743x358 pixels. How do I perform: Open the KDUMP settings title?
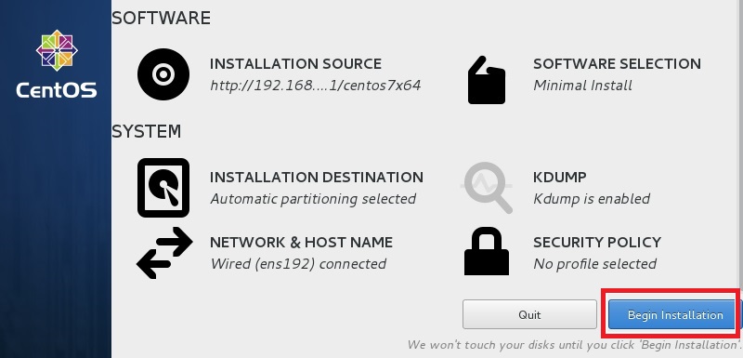coord(560,178)
